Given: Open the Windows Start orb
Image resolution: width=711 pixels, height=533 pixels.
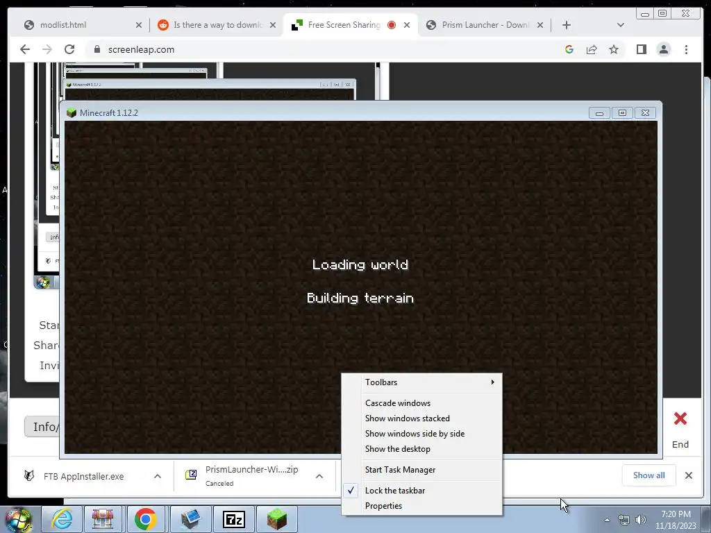Looking at the screenshot, I should pyautogui.click(x=19, y=520).
